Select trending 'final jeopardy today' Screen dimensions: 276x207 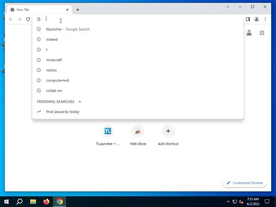pyautogui.click(x=138, y=112)
